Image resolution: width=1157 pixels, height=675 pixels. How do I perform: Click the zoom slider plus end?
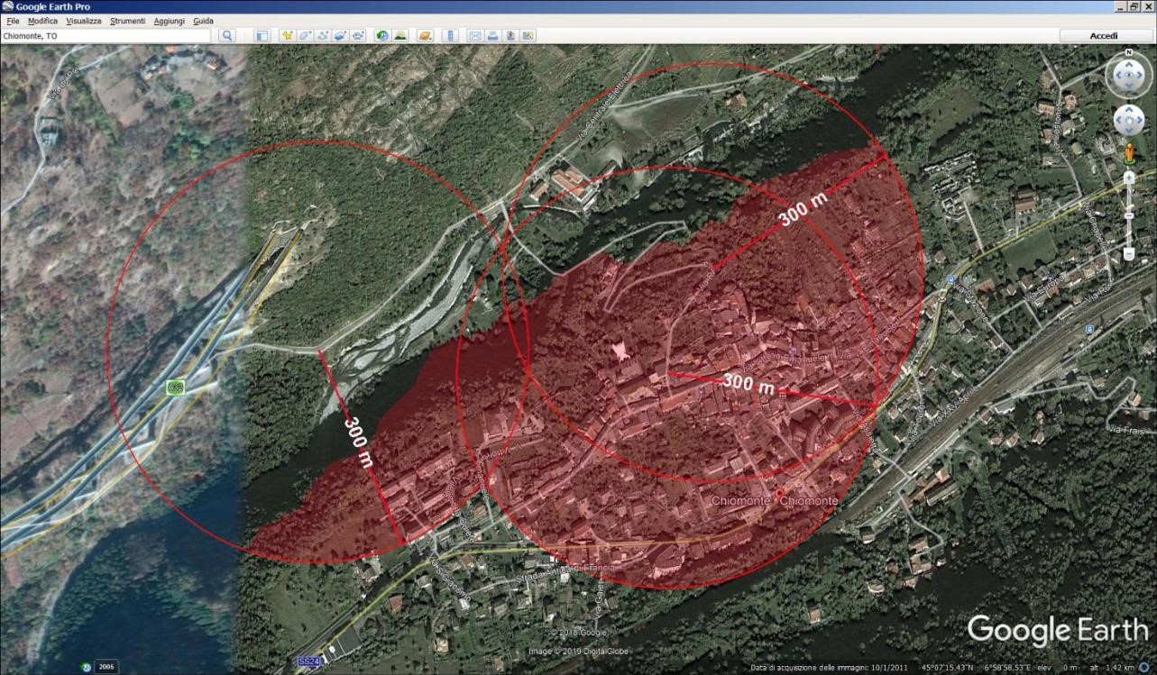(x=1128, y=178)
